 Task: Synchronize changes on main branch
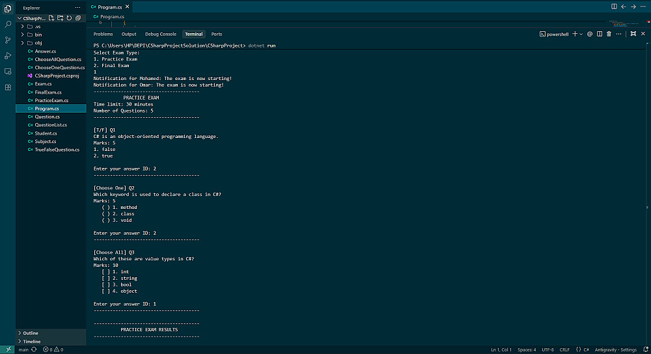pos(34,350)
